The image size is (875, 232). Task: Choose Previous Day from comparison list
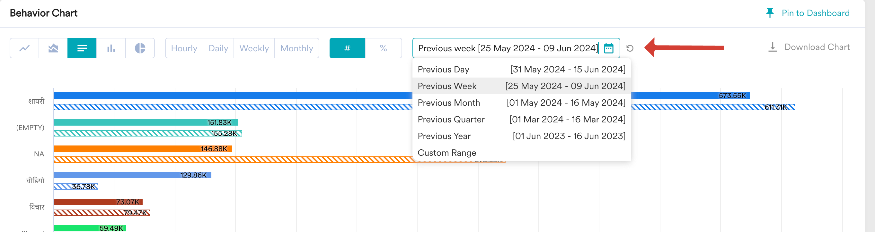tap(521, 70)
